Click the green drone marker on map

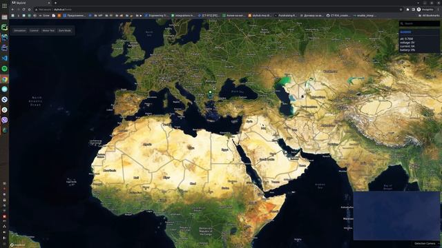click(210, 92)
